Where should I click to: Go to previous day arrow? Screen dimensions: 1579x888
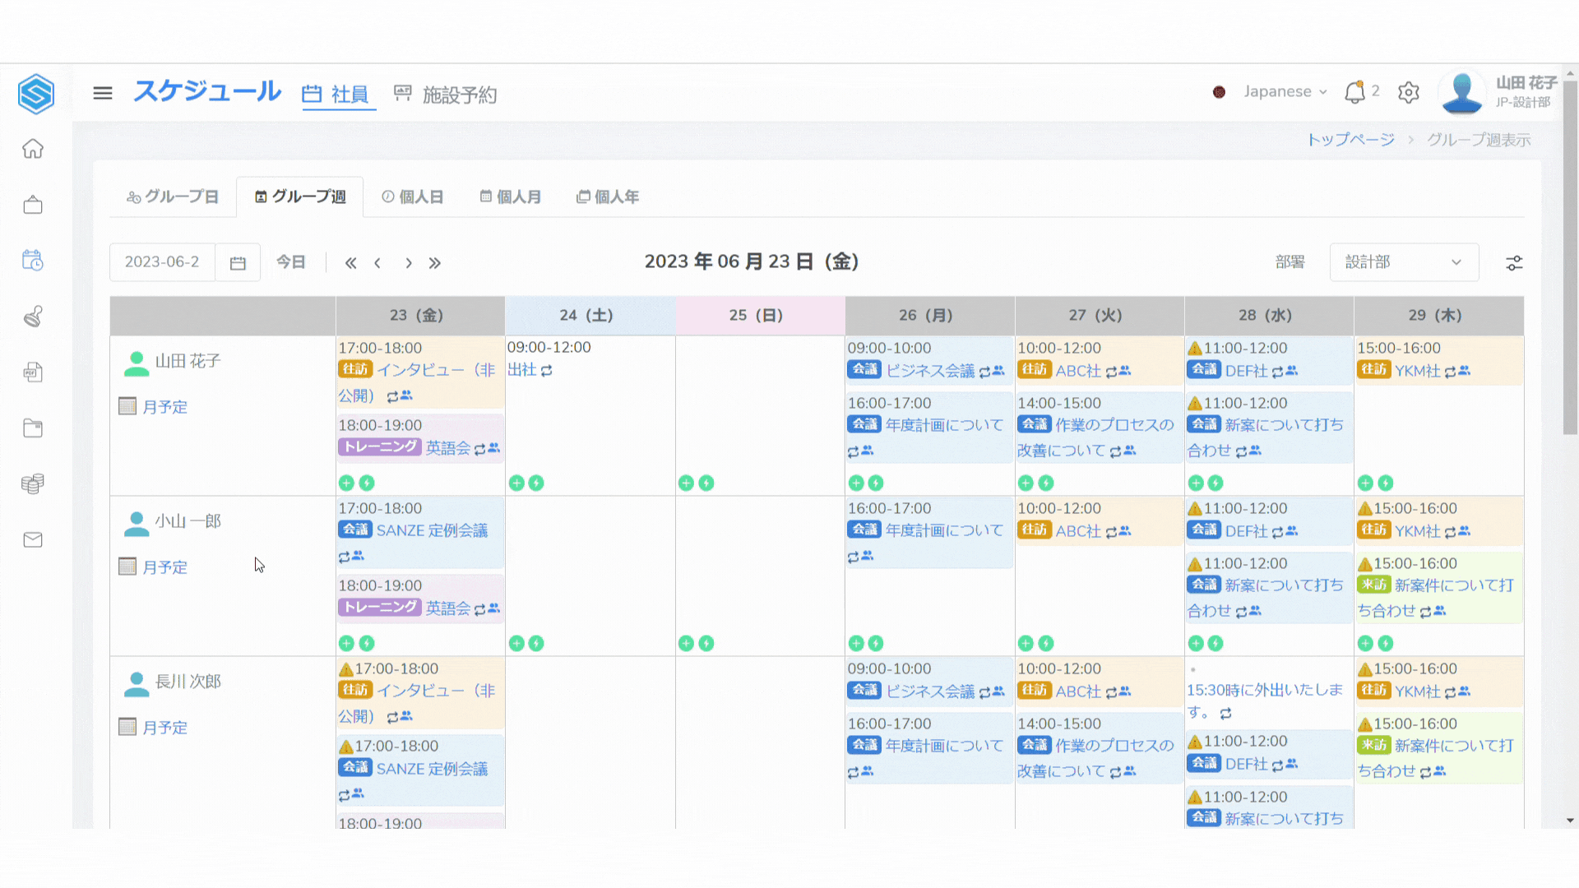[377, 263]
